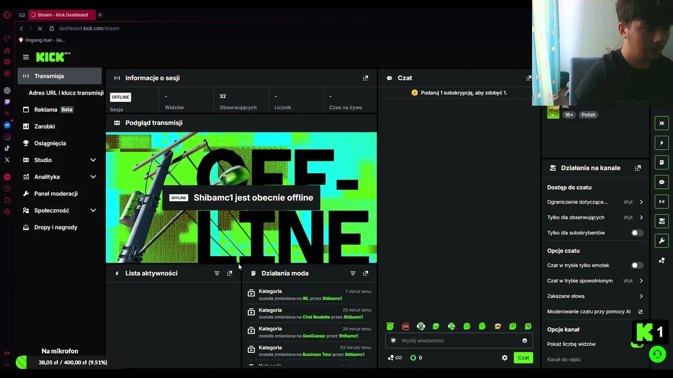Viewport: 673px width, 378px height.
Task: Open TikTok in the Opera sidebar
Action: [x=7, y=148]
